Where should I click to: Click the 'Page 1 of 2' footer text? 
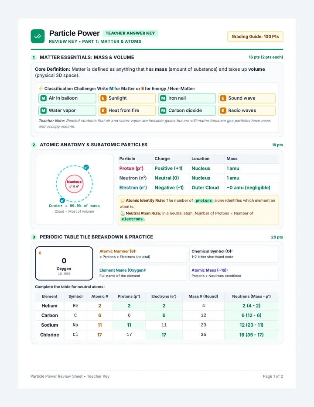273,376
